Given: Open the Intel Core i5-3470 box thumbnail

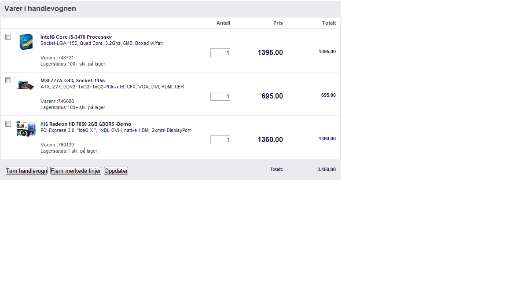Looking at the screenshot, I should [26, 42].
